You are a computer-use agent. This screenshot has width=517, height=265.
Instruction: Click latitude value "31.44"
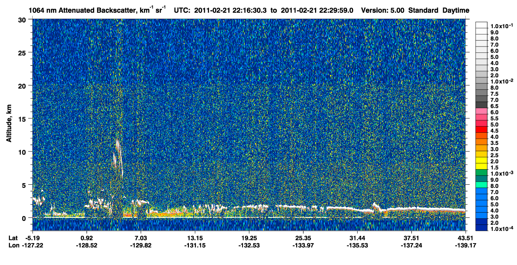357,238
